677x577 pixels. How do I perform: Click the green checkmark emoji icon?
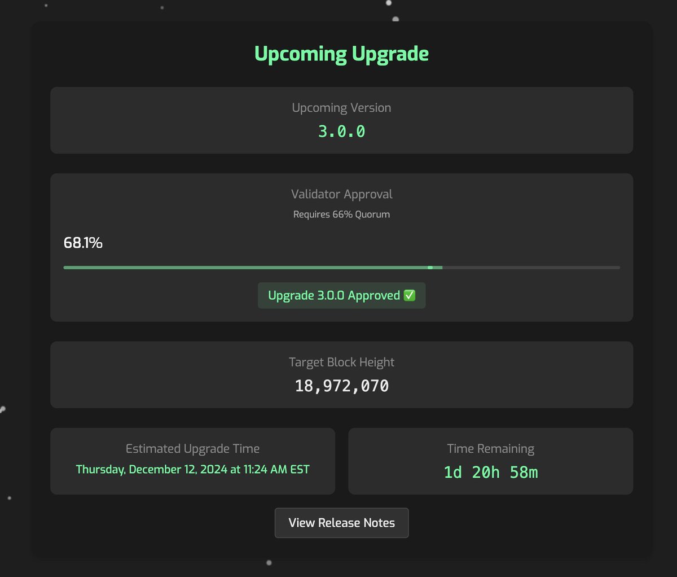tap(410, 295)
